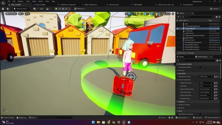The height and width of the screenshot is (125, 222).
Task: Select Landscape in the Outliner
Action: (x=189, y=31)
